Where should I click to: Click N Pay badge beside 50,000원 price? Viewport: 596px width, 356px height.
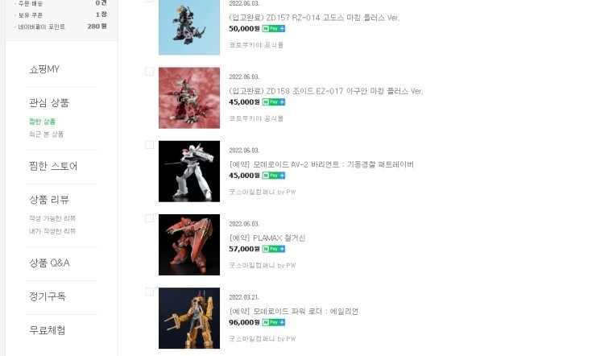click(274, 29)
